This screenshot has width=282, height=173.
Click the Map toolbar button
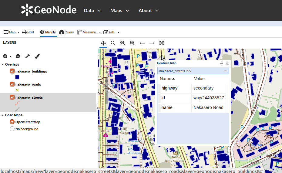coord(9,32)
